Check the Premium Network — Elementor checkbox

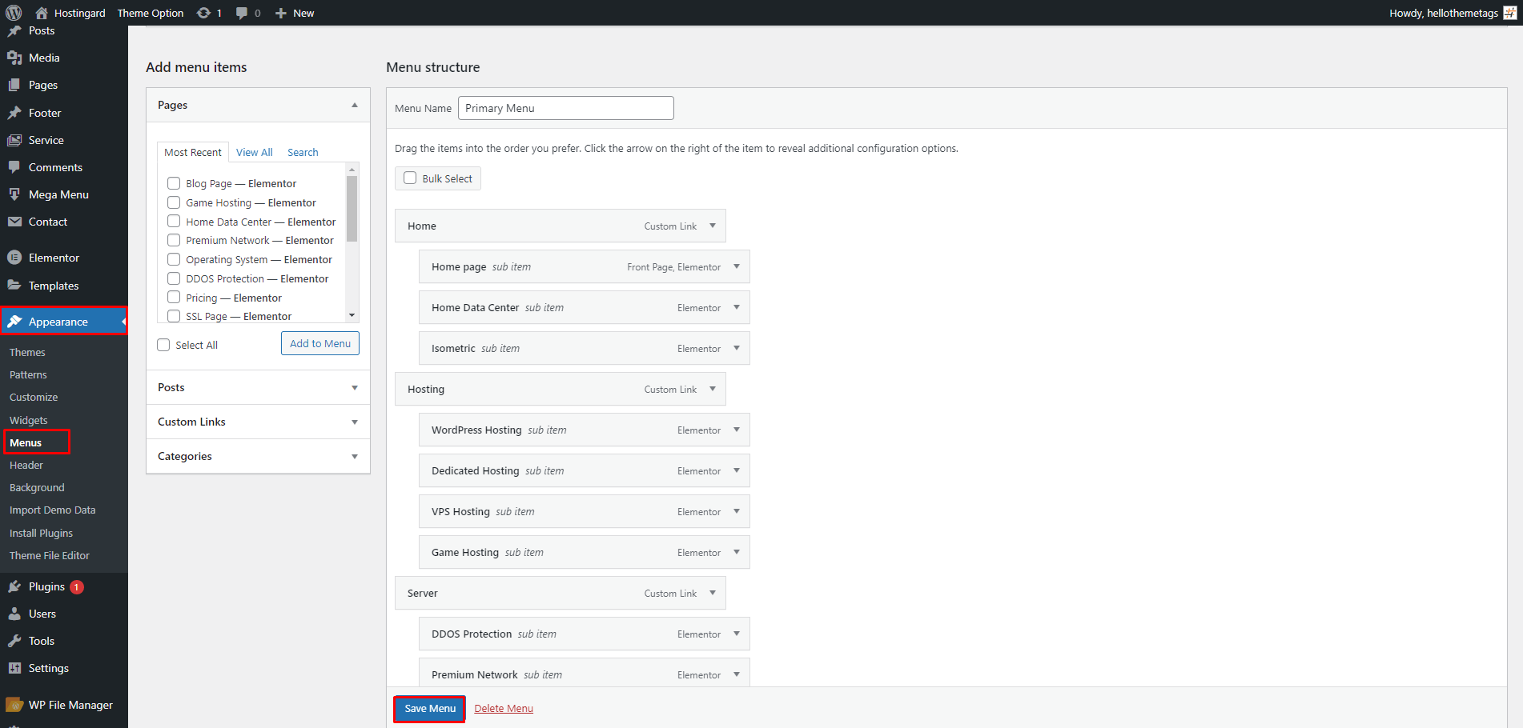(174, 240)
